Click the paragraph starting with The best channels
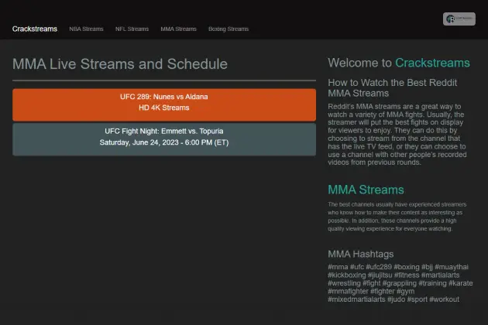The width and height of the screenshot is (488, 325). click(395, 217)
